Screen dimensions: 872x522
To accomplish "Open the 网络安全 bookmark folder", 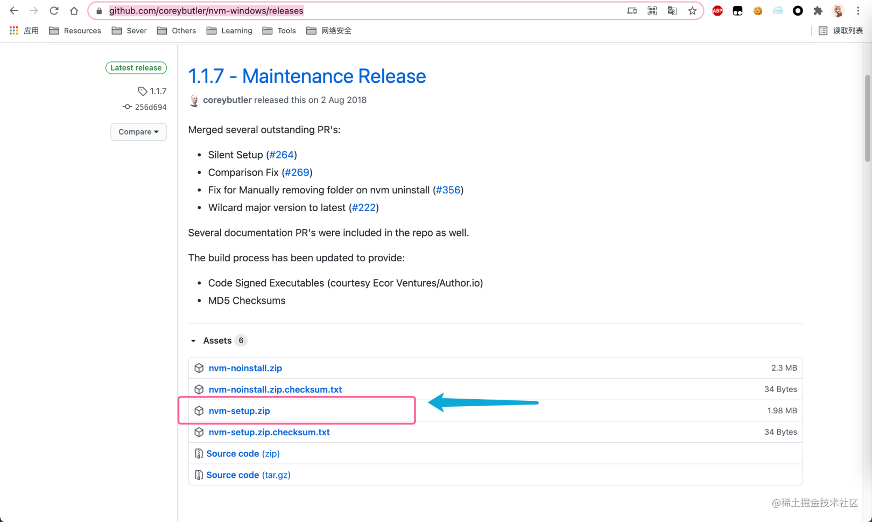I will tap(329, 31).
